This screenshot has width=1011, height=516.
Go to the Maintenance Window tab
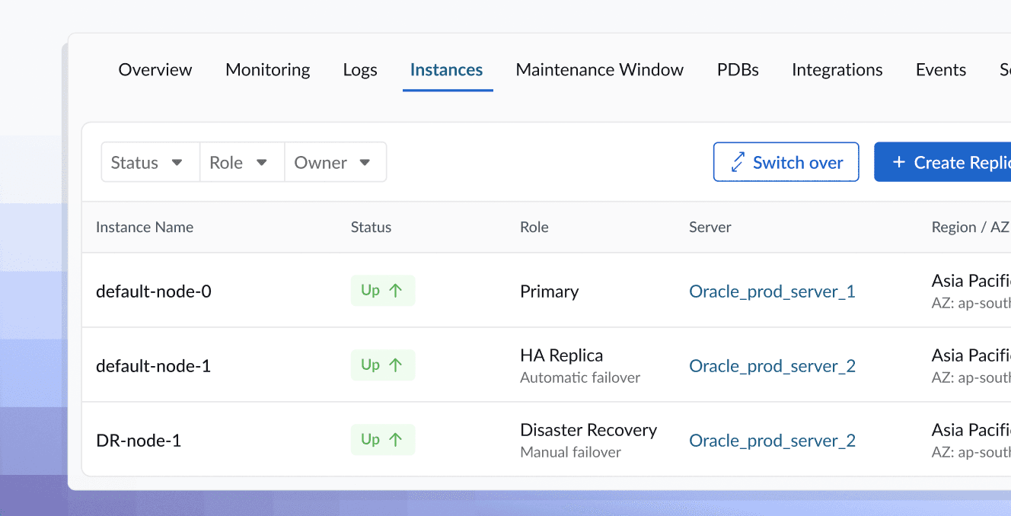pos(600,70)
